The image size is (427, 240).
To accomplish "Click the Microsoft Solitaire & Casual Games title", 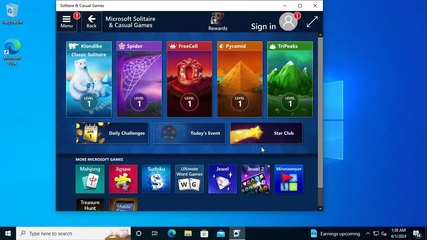I will click(130, 22).
